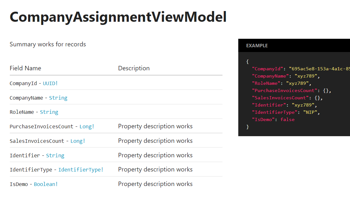The width and height of the screenshot is (350, 203).
Task: Open the Long! type for SalesInvoicesCount
Action: (78, 141)
